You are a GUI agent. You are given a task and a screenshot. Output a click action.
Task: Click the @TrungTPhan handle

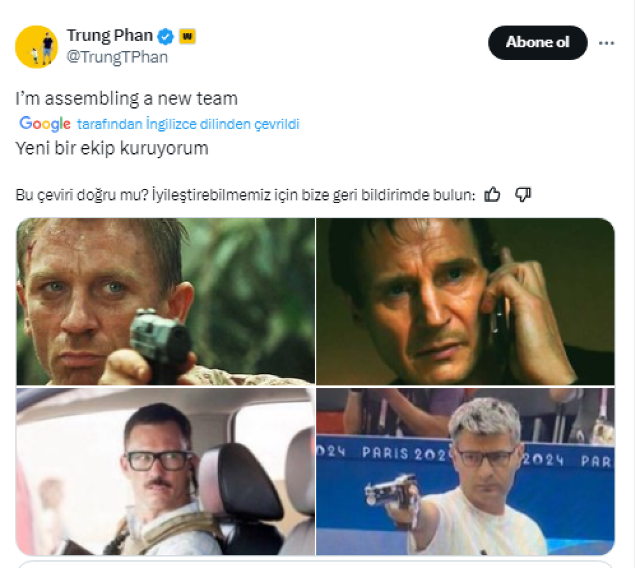point(117,57)
